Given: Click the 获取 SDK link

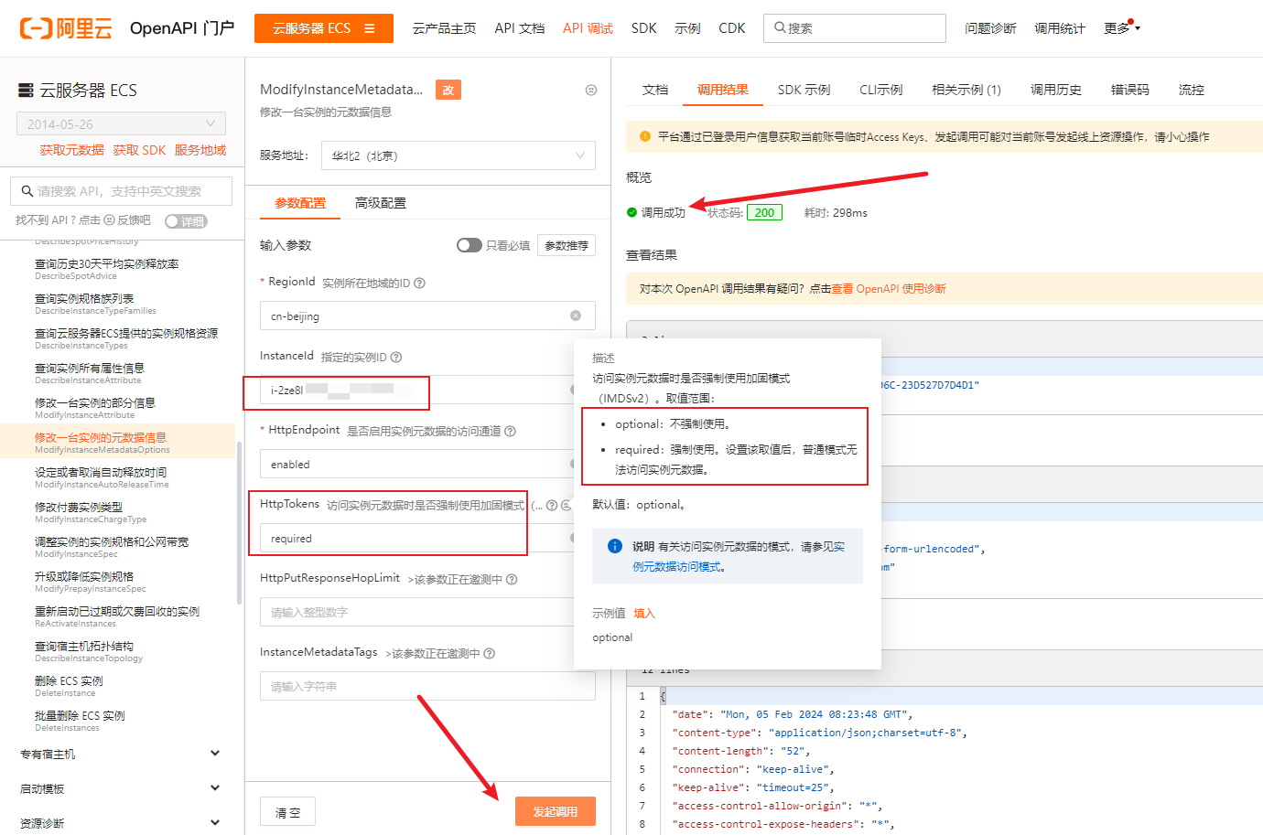Looking at the screenshot, I should (x=139, y=150).
